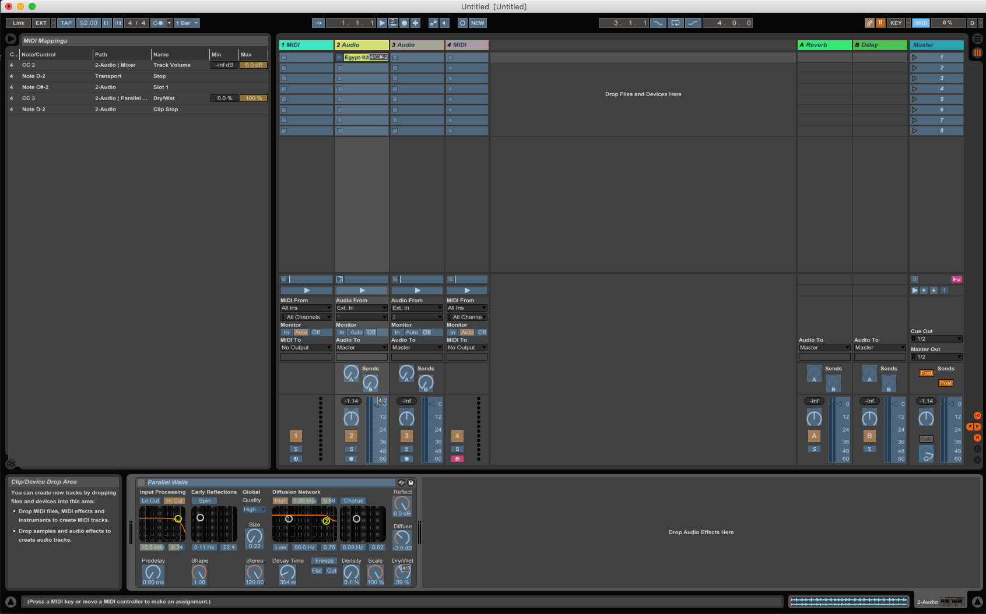Select the CC 2 Track Volume mapping row
This screenshot has width=986, height=614.
coord(138,65)
